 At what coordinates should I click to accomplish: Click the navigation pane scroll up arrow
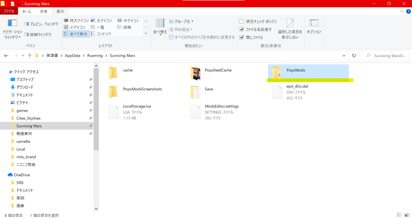point(96,66)
